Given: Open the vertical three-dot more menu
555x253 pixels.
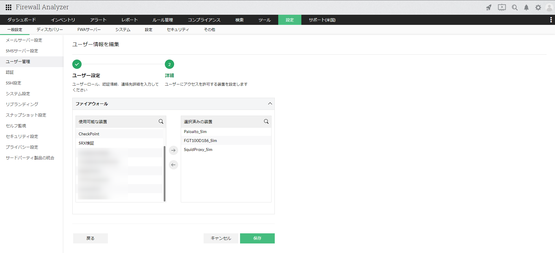Looking at the screenshot, I should pyautogui.click(x=551, y=20).
